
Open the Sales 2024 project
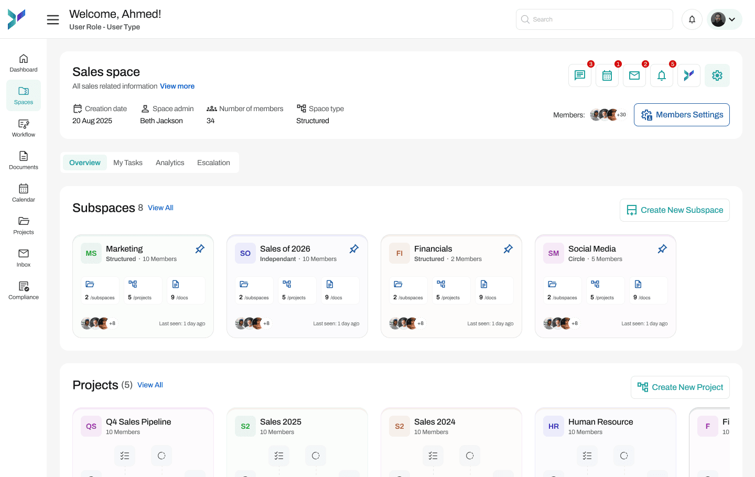point(435,422)
